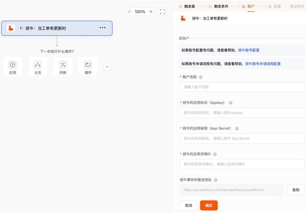306x213 pixels.
Task: Click help icon next to 账户名称
Action: coord(201,77)
